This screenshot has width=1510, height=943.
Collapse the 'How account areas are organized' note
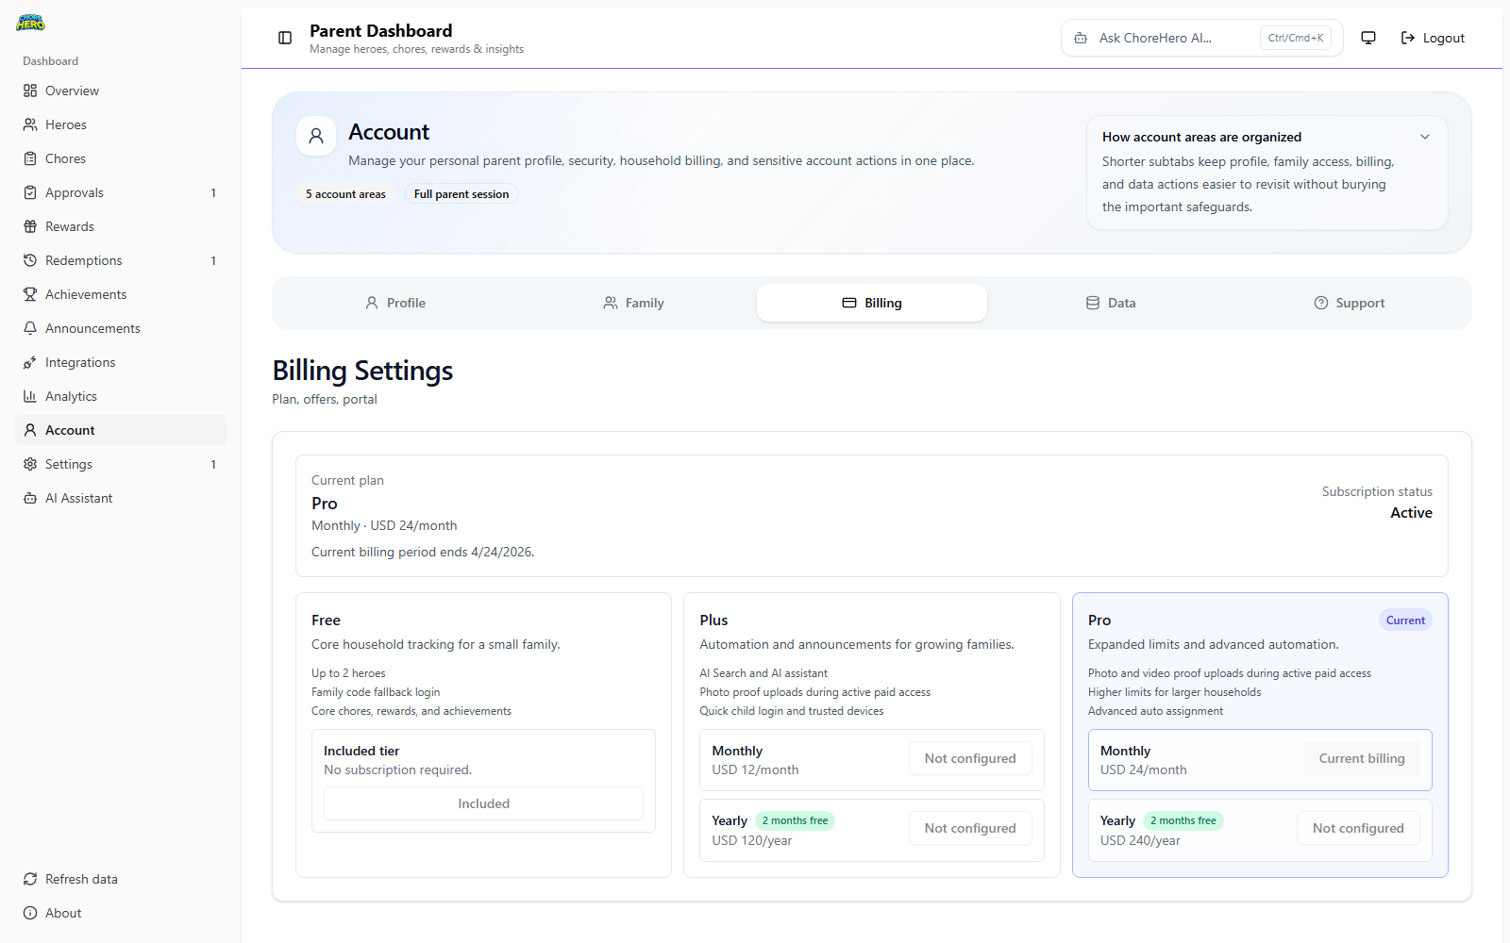1425,136
